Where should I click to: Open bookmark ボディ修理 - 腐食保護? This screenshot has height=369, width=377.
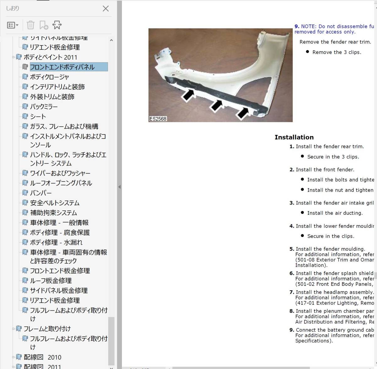click(60, 232)
